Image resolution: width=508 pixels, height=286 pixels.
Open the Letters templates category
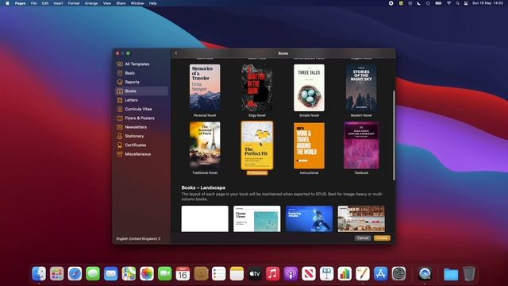tap(141, 100)
